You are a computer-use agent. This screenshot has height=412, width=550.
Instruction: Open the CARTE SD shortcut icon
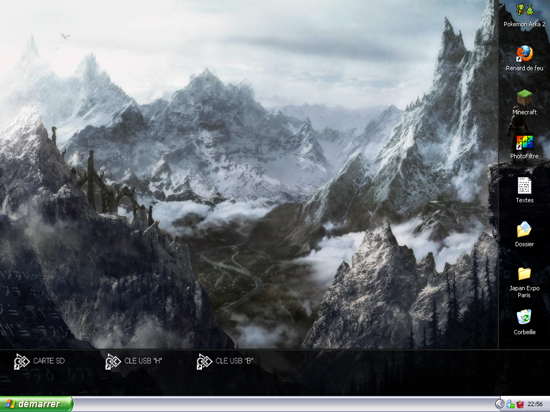(21, 361)
